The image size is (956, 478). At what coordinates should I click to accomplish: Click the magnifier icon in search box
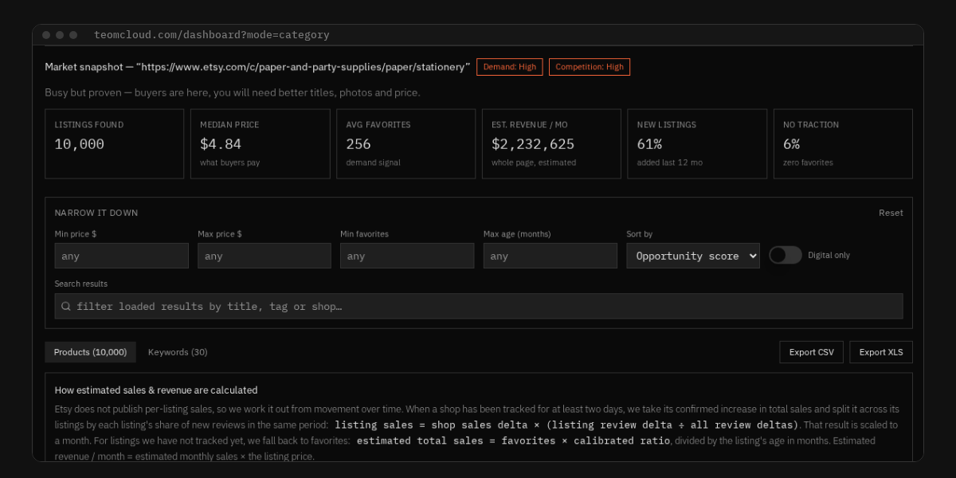click(66, 306)
